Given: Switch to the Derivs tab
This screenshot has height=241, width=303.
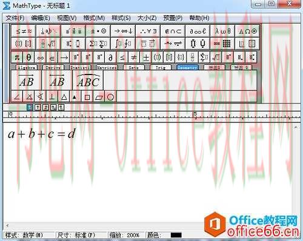Looking at the screenshot, I should 53,67.
